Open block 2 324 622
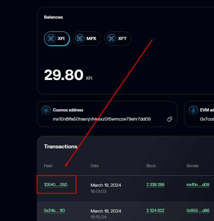This screenshot has width=214, height=221. pyautogui.click(x=155, y=211)
